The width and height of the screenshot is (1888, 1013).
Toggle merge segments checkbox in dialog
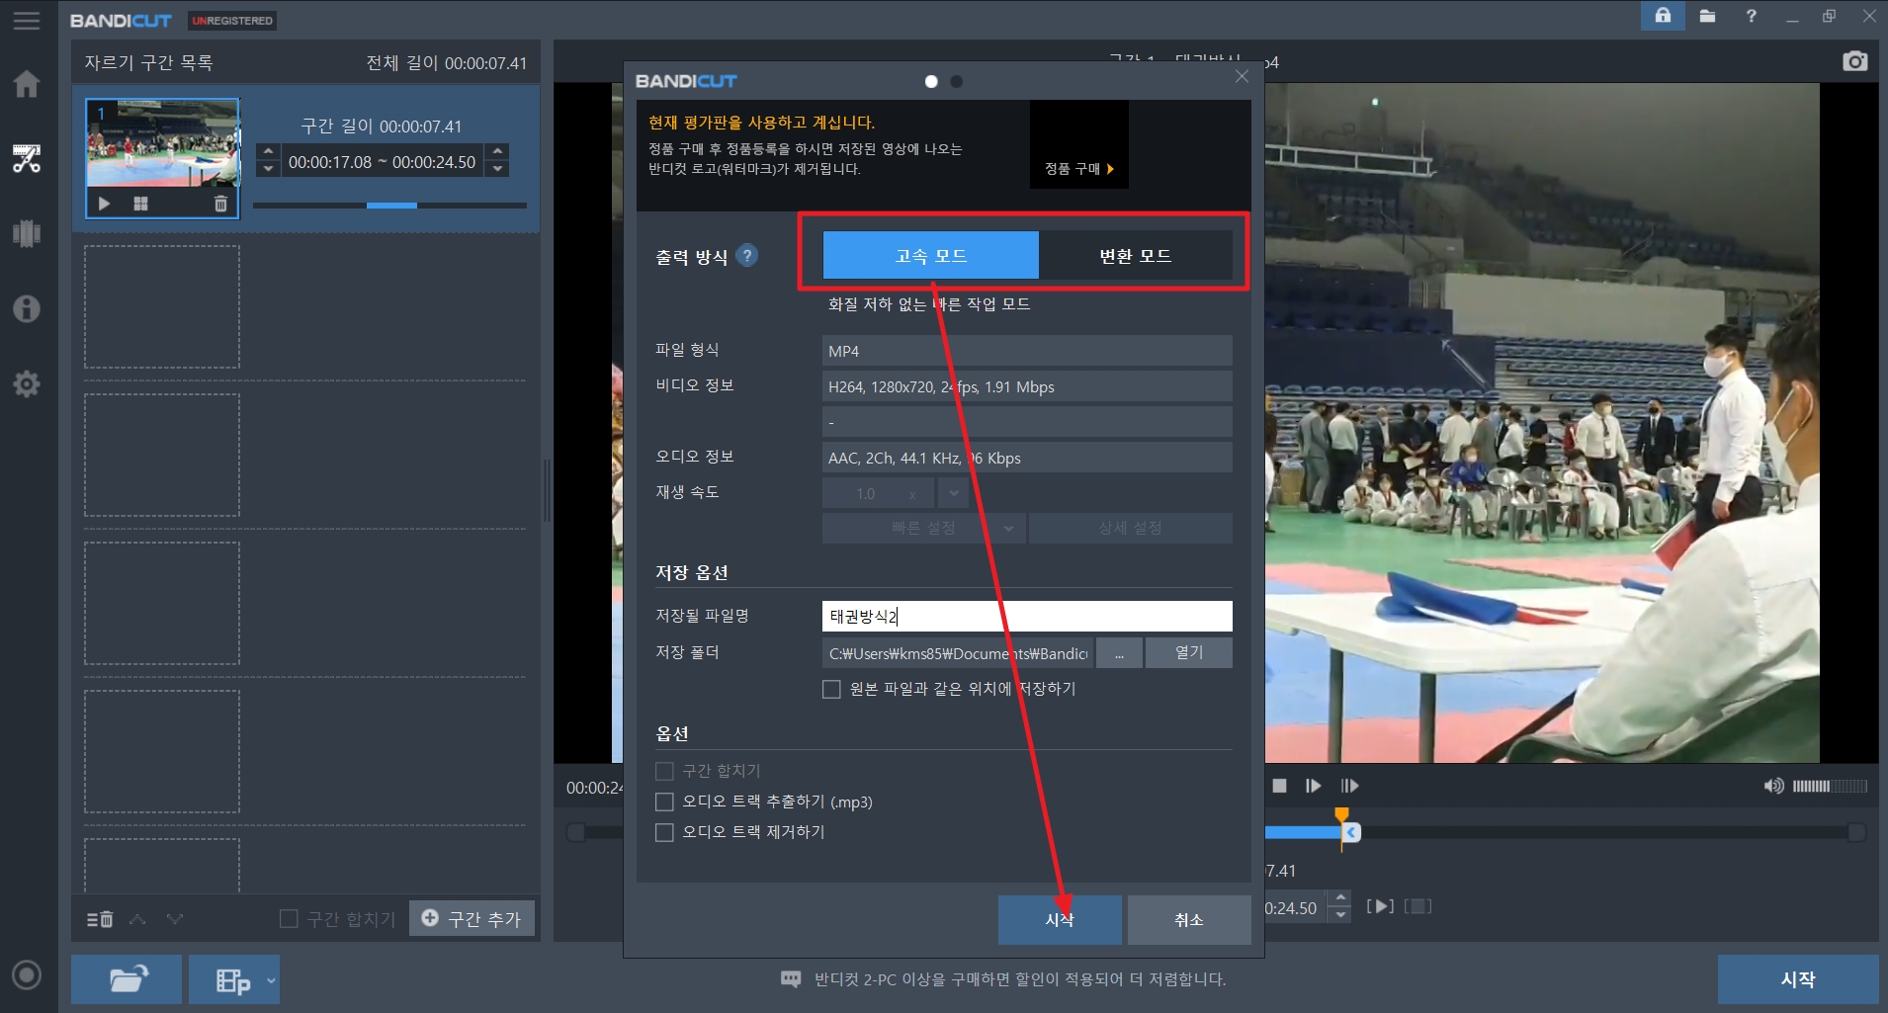point(664,771)
